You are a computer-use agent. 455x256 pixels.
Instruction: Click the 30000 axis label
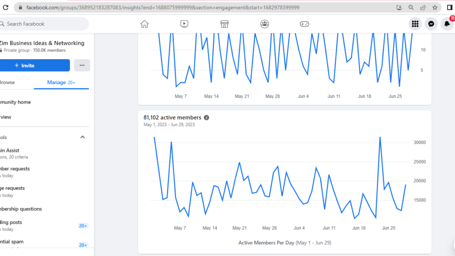click(419, 143)
